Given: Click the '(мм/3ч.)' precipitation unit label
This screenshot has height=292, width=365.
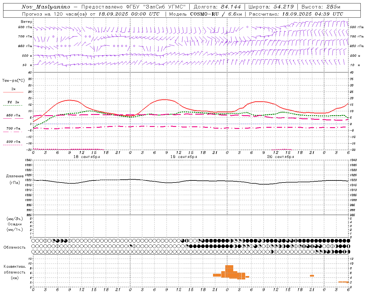Looking at the screenshot, I should pyautogui.click(x=15, y=219).
